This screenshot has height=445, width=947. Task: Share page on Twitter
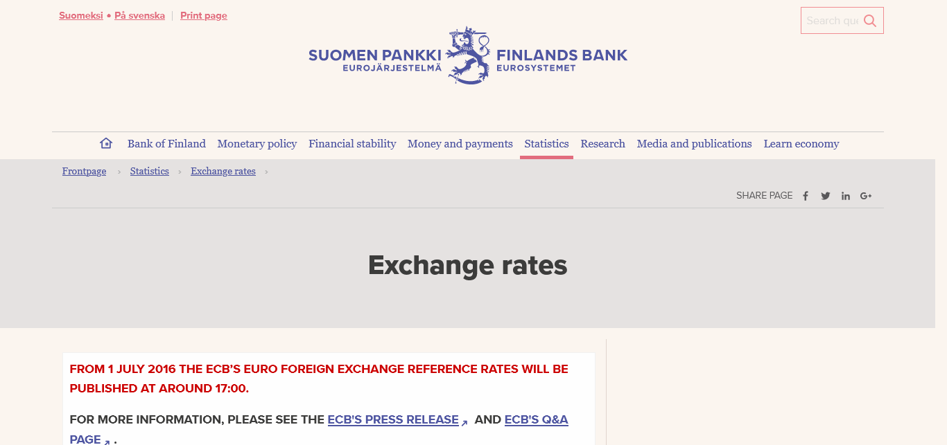pyautogui.click(x=826, y=196)
